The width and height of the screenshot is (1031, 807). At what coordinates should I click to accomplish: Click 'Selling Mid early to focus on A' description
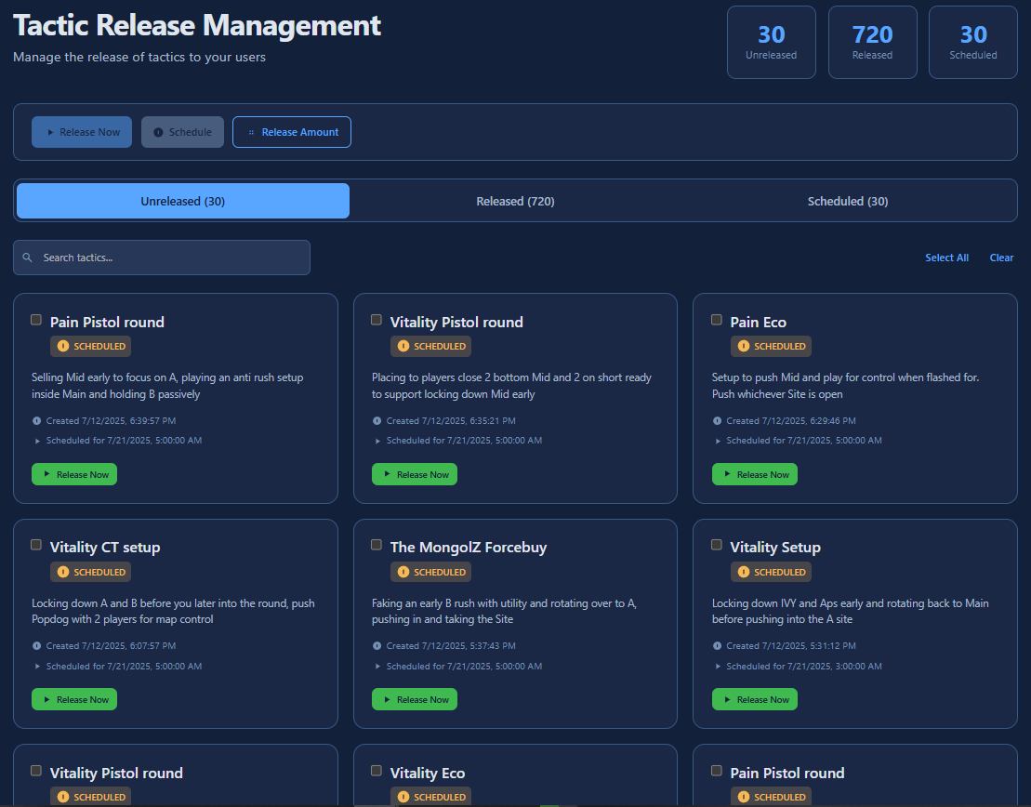click(x=167, y=386)
